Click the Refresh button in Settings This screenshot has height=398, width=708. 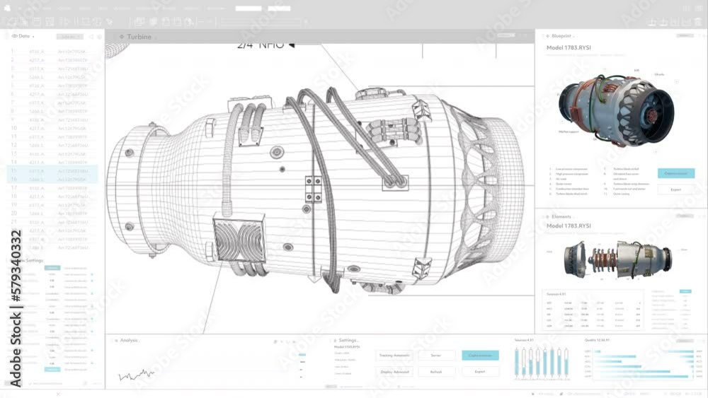tap(435, 372)
